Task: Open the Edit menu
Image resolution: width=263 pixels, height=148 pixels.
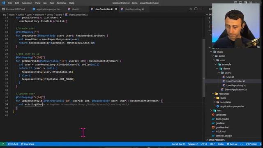Action: [17, 3]
